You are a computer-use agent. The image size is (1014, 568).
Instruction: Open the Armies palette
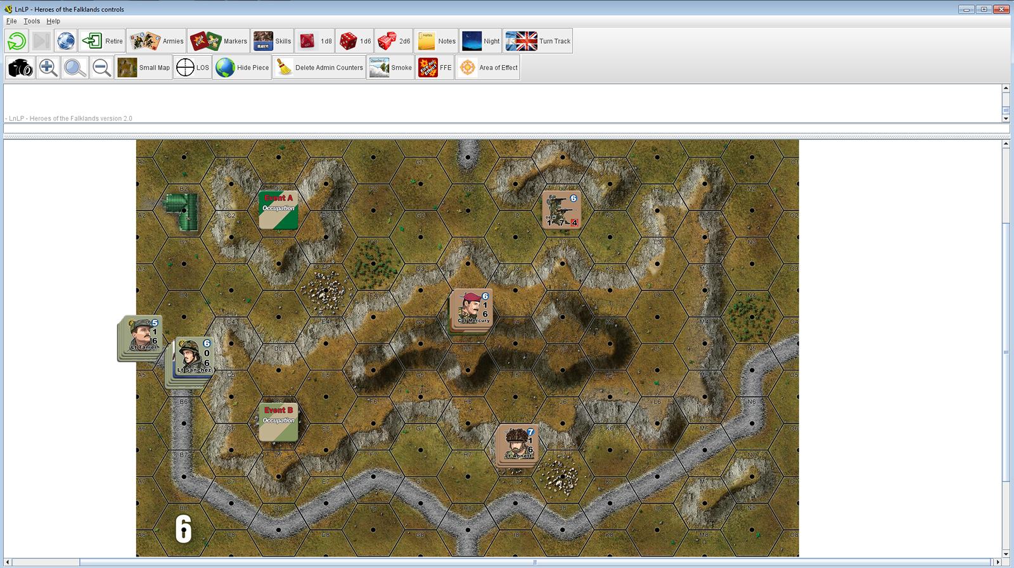tap(156, 41)
